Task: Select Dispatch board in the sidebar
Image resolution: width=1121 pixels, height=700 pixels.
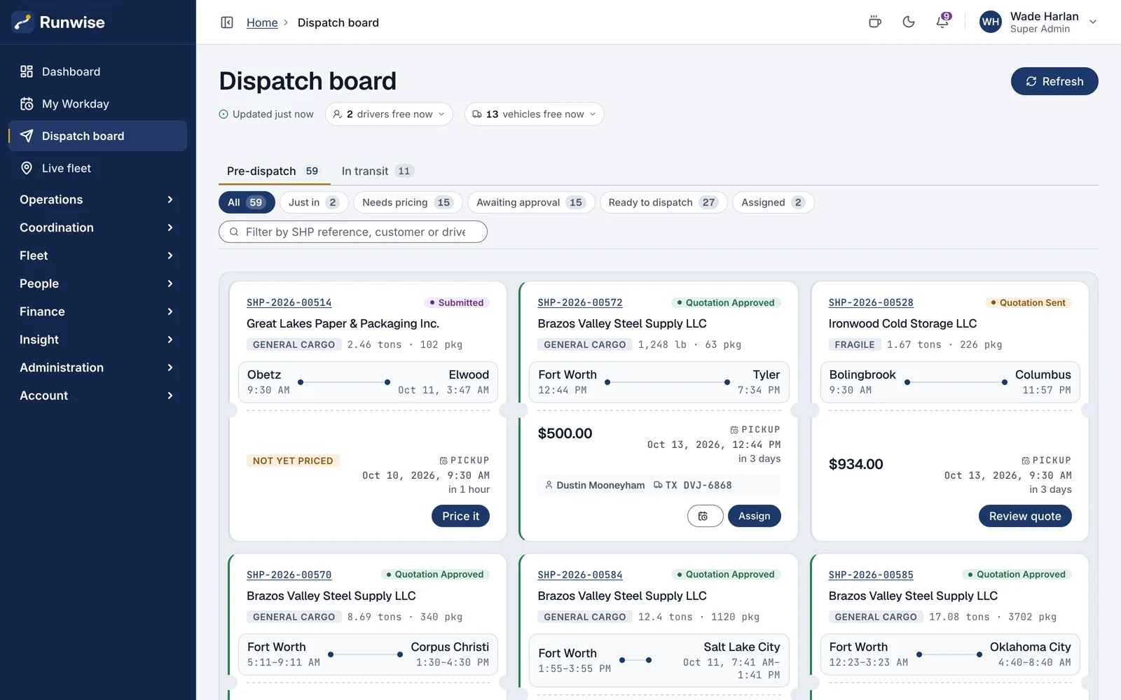Action: click(x=97, y=136)
